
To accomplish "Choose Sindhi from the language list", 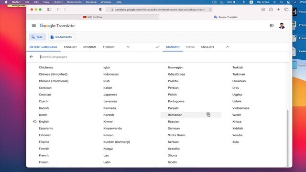I will 172,162.
